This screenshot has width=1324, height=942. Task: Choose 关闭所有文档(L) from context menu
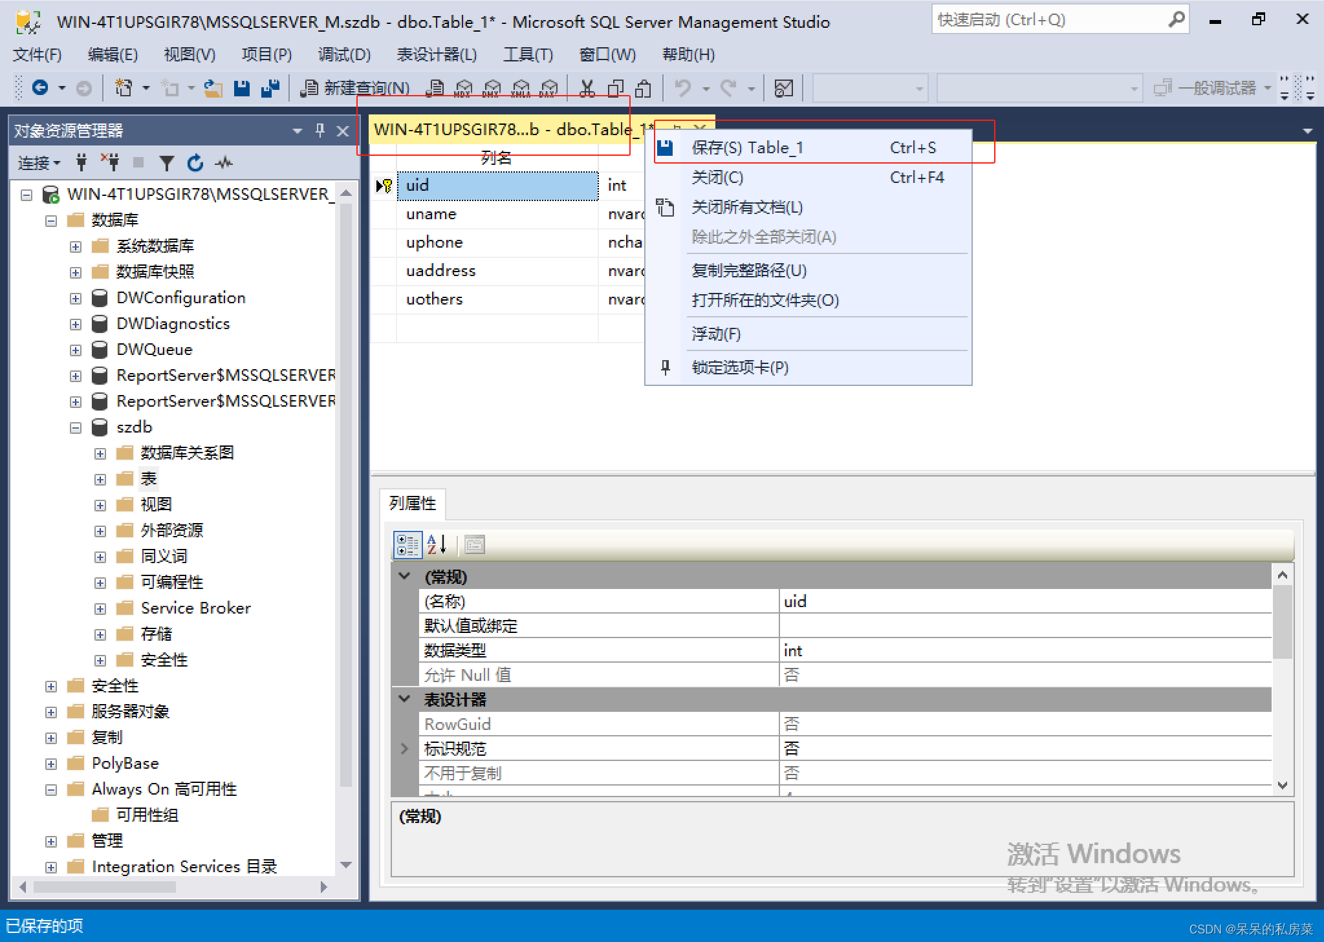tap(809, 207)
